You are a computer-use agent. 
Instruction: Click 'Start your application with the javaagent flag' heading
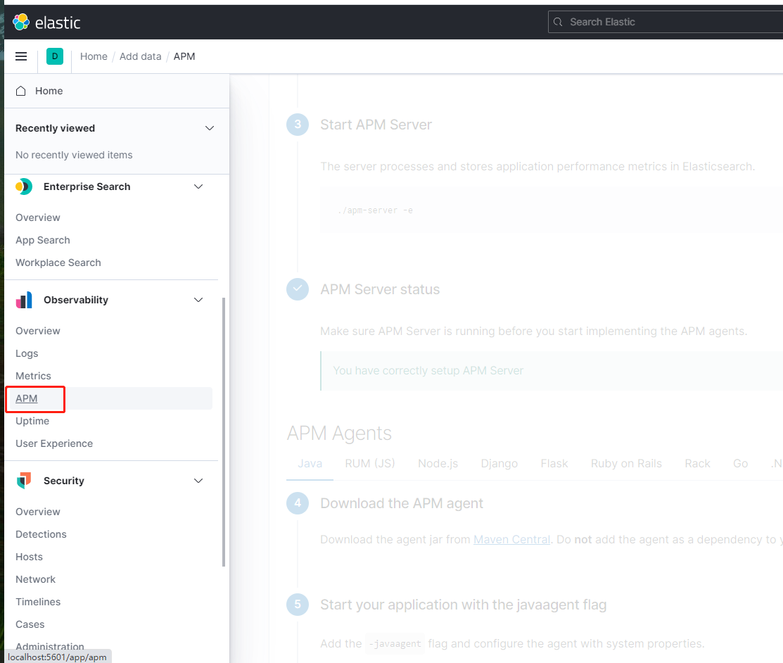[464, 605]
